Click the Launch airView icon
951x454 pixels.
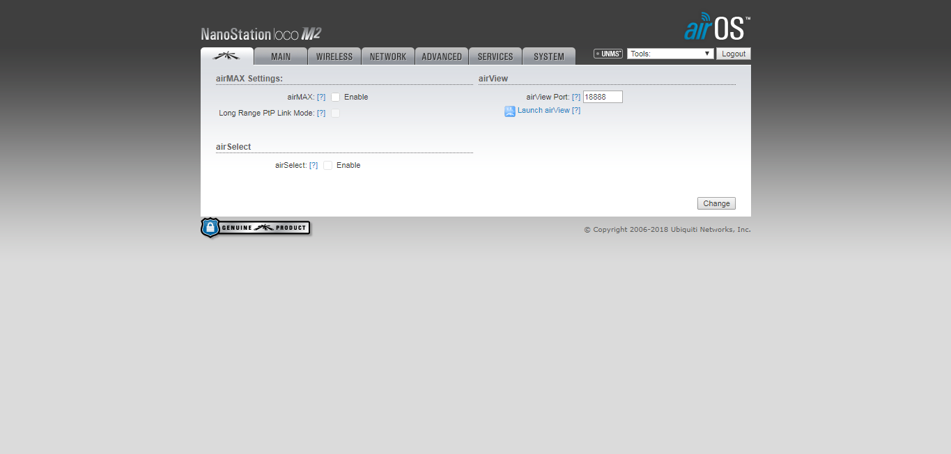point(510,111)
